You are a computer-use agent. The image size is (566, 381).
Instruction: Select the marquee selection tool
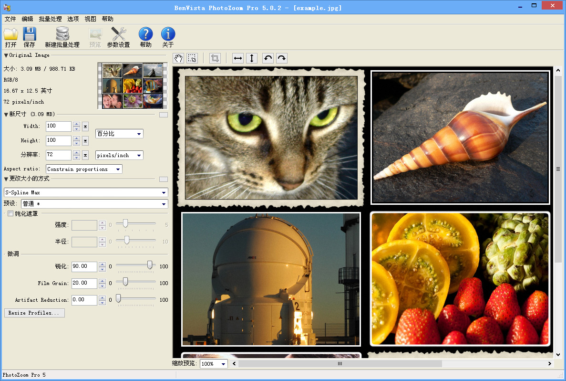192,58
